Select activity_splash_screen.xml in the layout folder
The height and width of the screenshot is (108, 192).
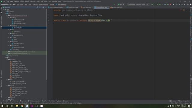tap(19, 92)
